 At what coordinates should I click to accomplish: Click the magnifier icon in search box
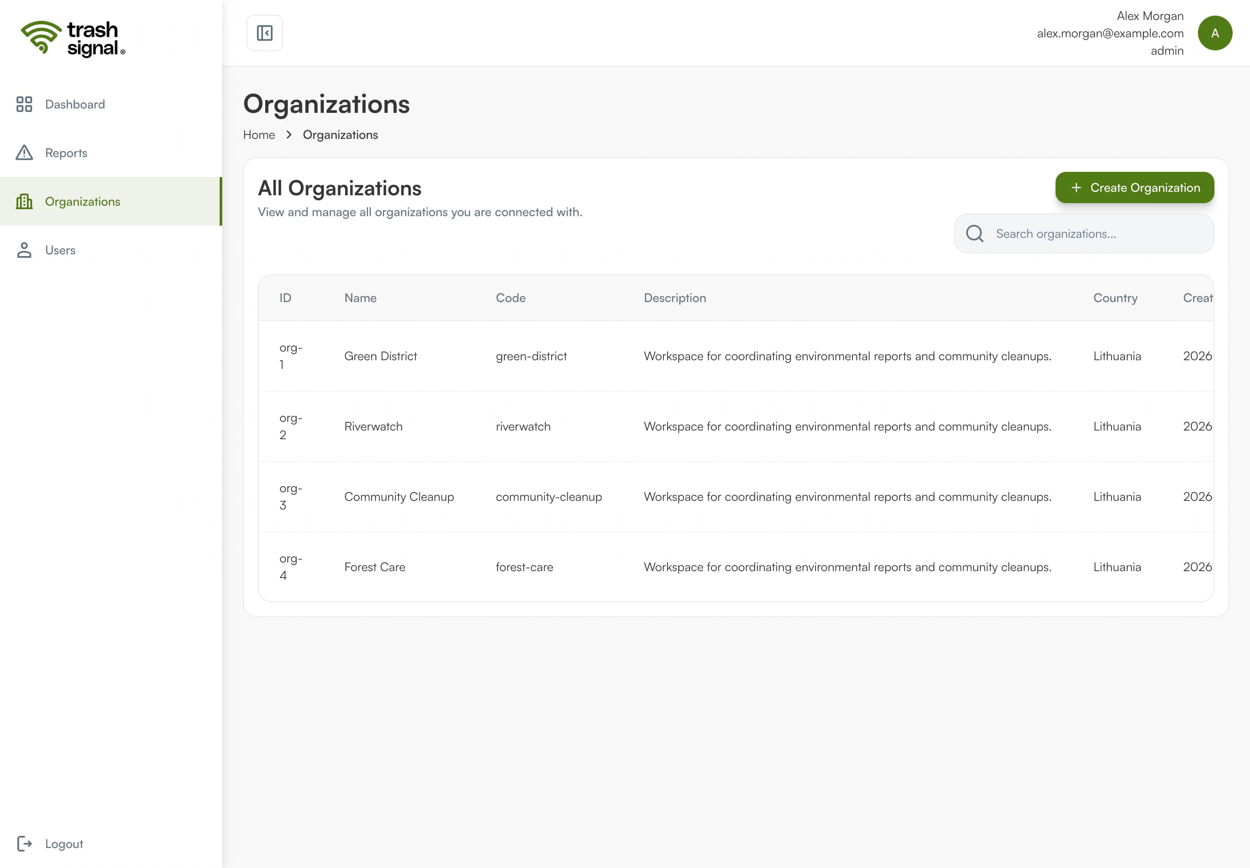click(x=974, y=233)
